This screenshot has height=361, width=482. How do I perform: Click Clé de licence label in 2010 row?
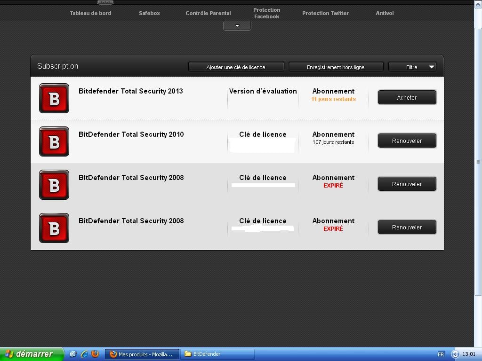tap(263, 134)
